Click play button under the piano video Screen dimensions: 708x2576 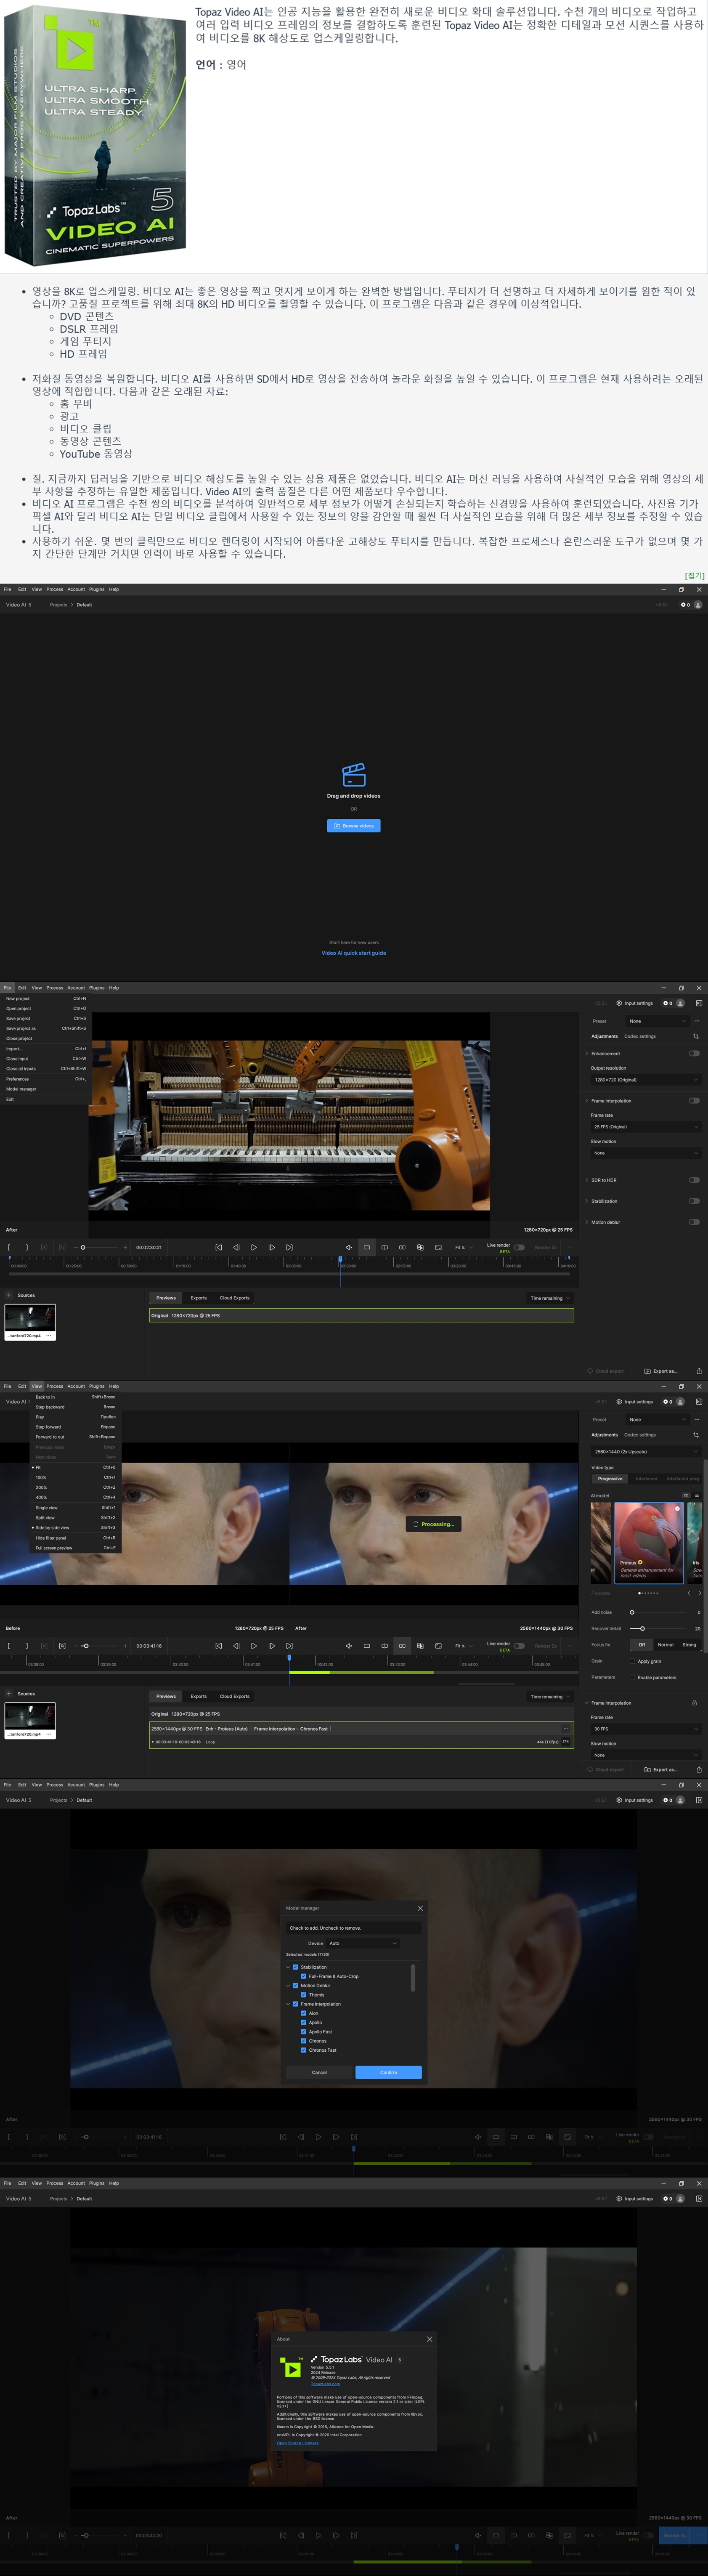(x=254, y=1247)
